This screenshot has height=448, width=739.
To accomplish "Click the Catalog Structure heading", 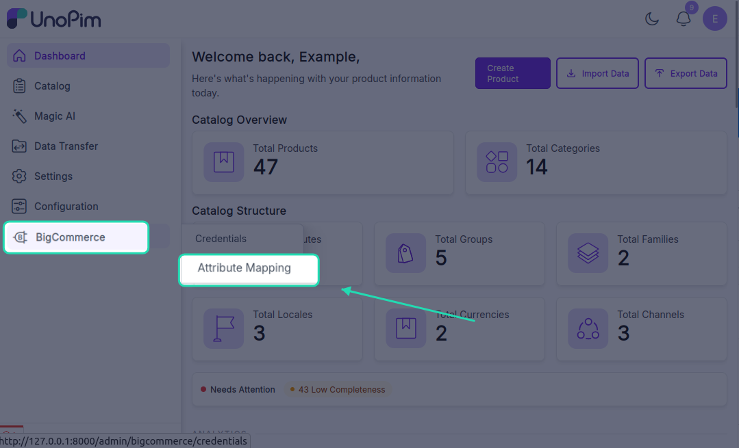I will pyautogui.click(x=239, y=211).
